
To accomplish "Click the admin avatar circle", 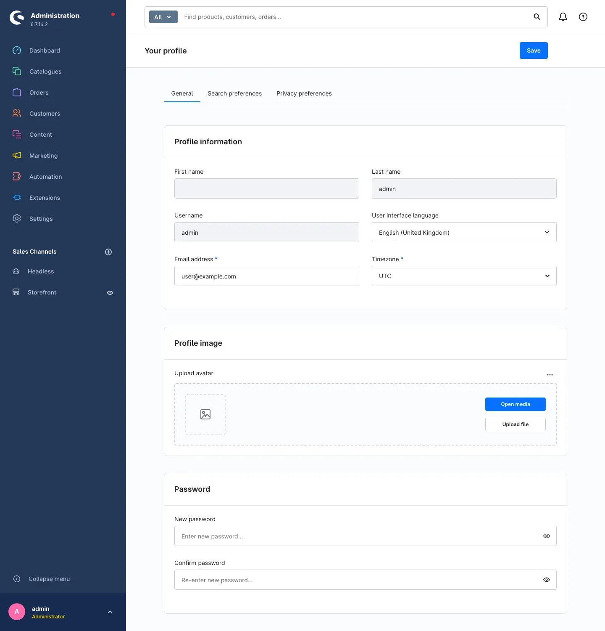I will point(17,612).
